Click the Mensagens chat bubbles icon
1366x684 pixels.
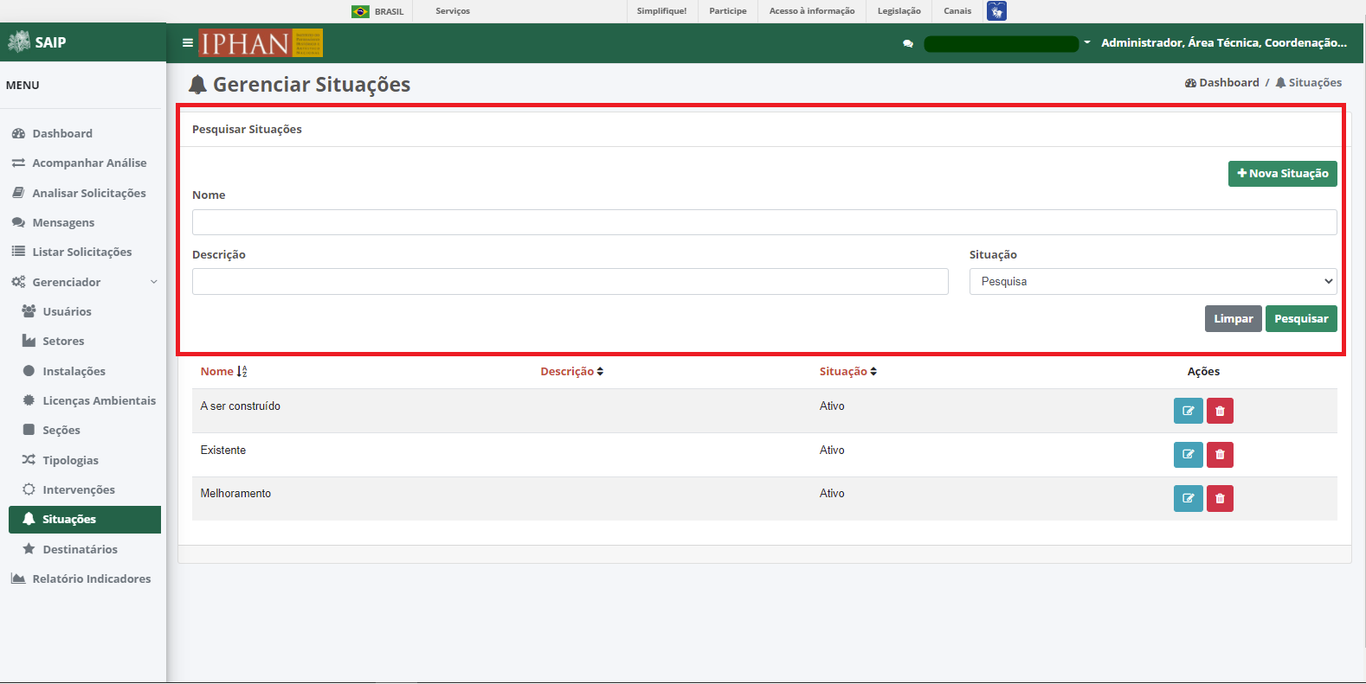18,222
